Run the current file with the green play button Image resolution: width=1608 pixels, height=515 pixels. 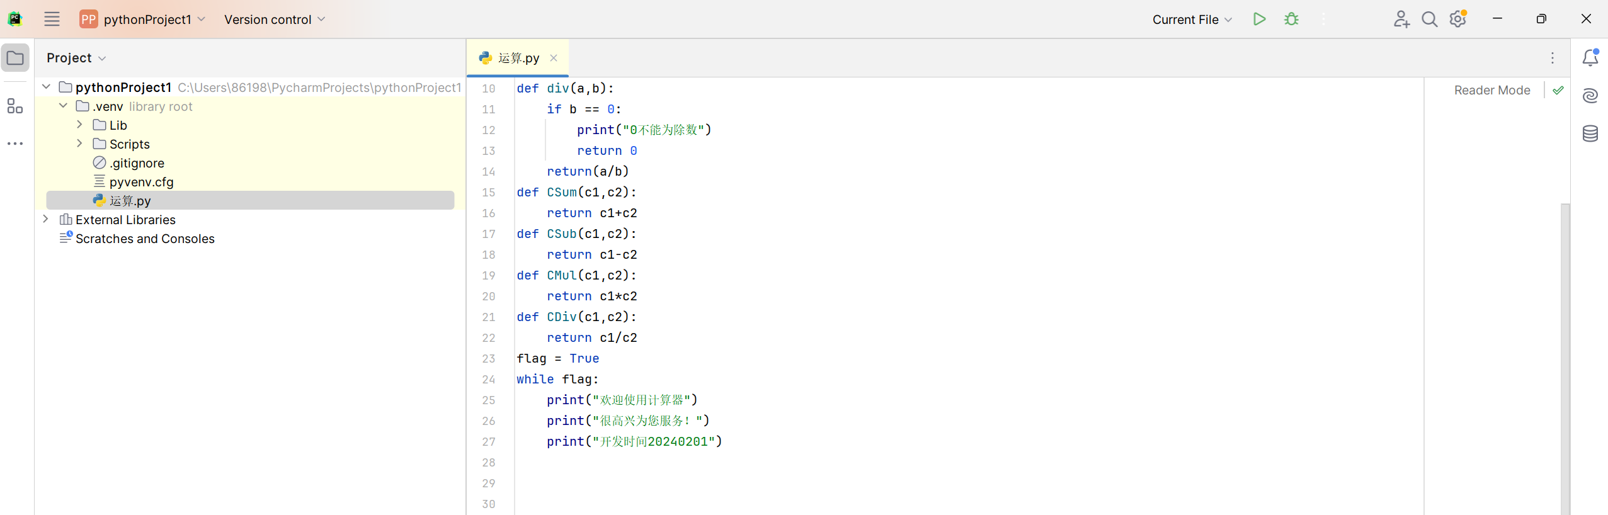click(1259, 20)
